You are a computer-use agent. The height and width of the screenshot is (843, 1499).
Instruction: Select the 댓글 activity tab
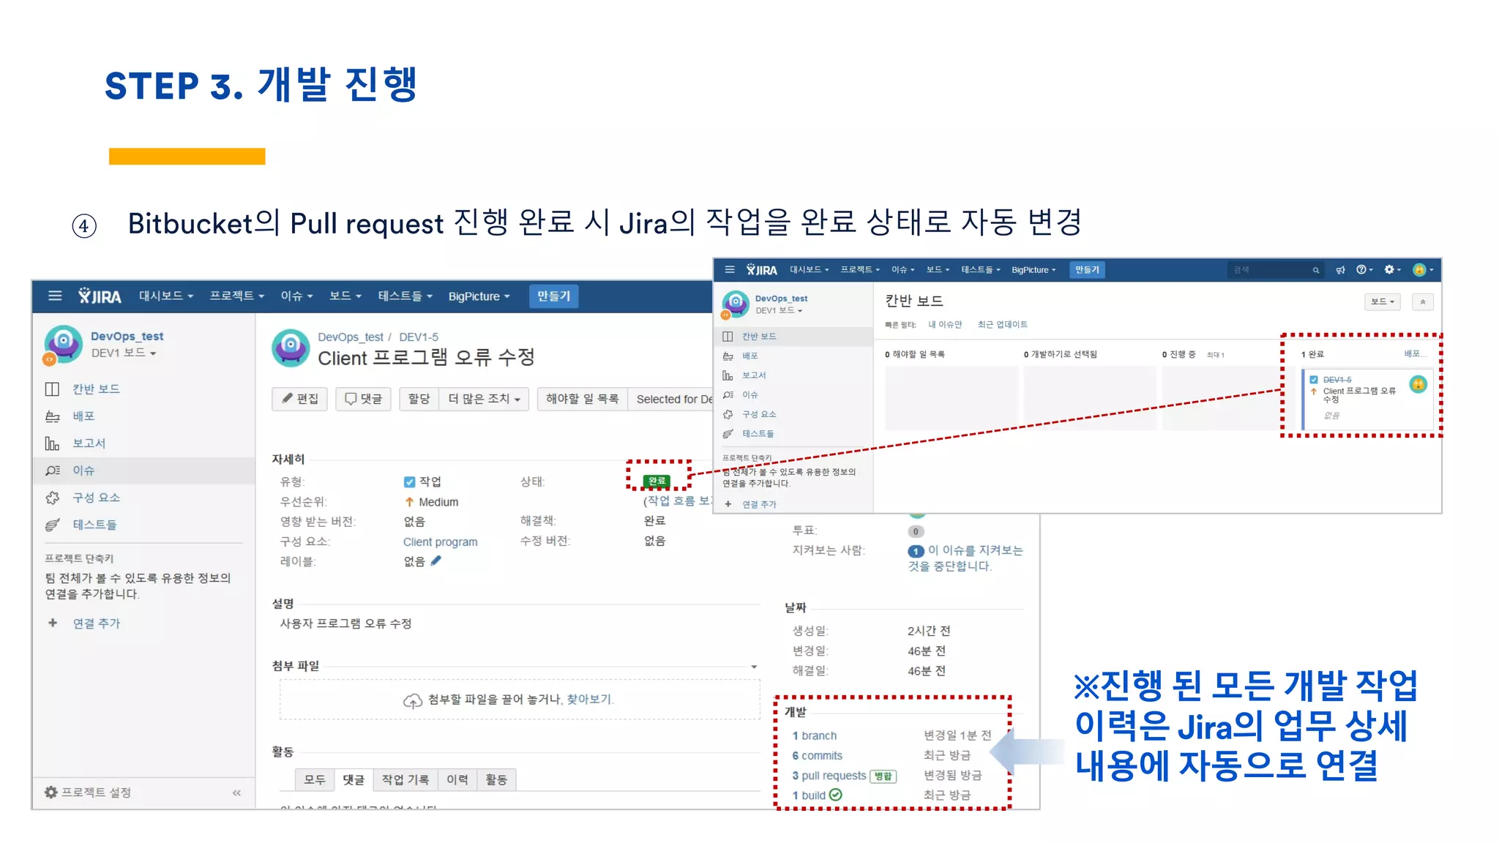click(x=354, y=779)
